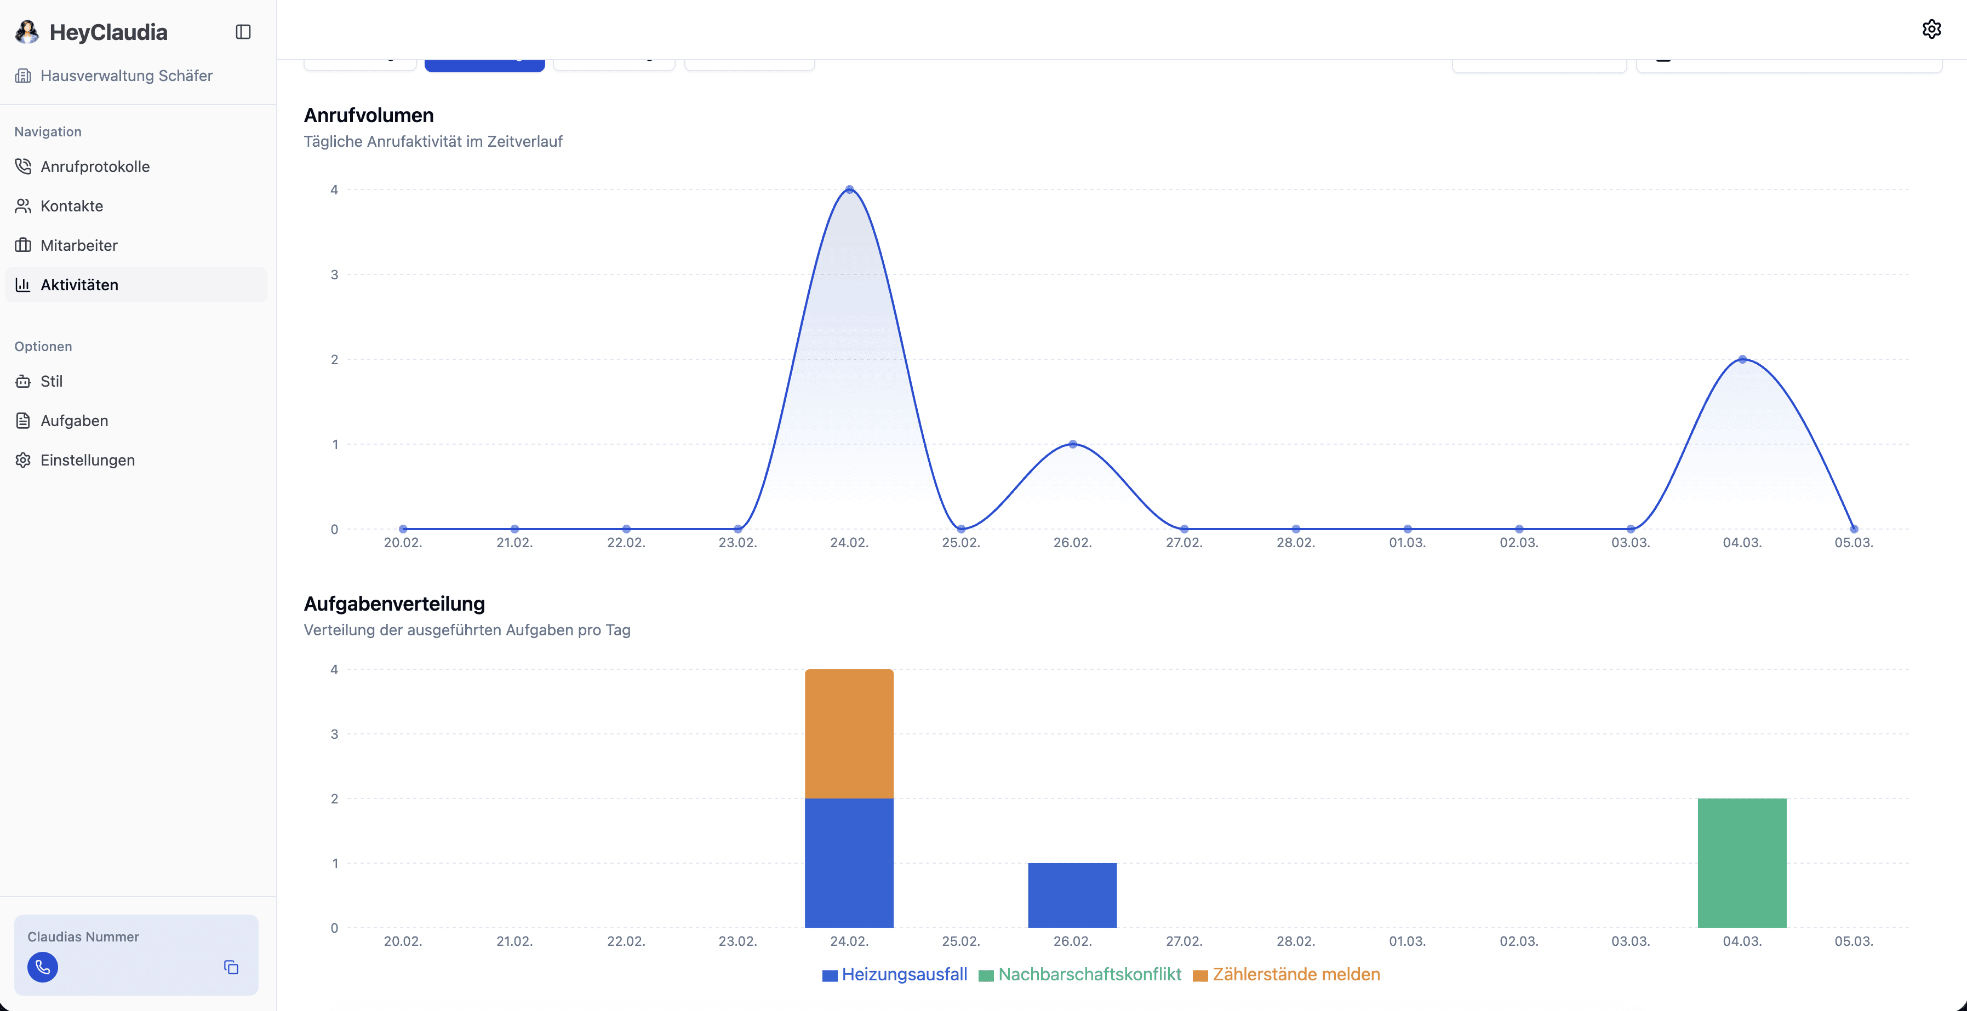Image resolution: width=1967 pixels, height=1011 pixels.
Task: Open settings via top-right gear icon
Action: click(1931, 29)
